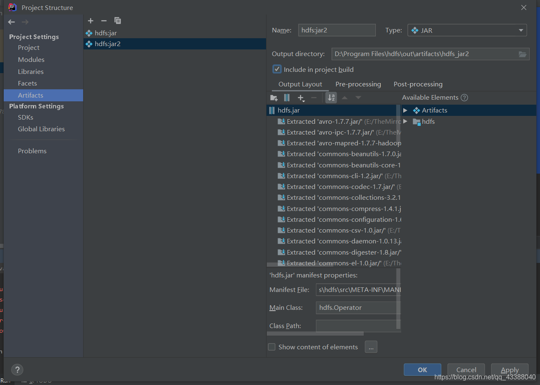Switch to Output Layout tab
This screenshot has width=540, height=385.
[300, 84]
